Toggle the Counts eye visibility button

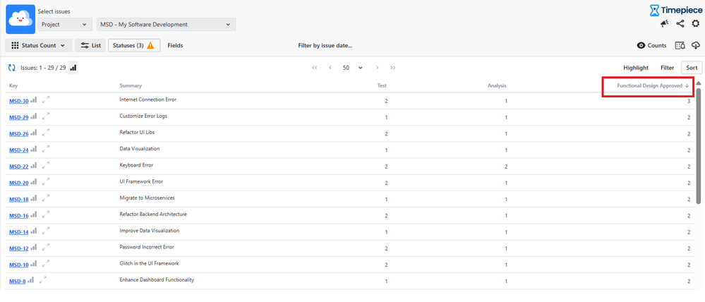[x=651, y=46]
